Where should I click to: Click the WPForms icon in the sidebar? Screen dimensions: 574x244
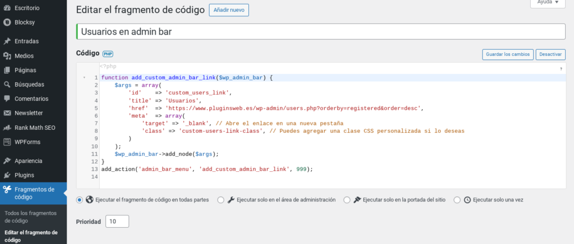[7, 142]
